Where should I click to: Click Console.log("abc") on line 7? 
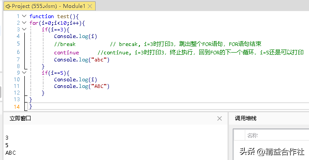(x=81, y=60)
